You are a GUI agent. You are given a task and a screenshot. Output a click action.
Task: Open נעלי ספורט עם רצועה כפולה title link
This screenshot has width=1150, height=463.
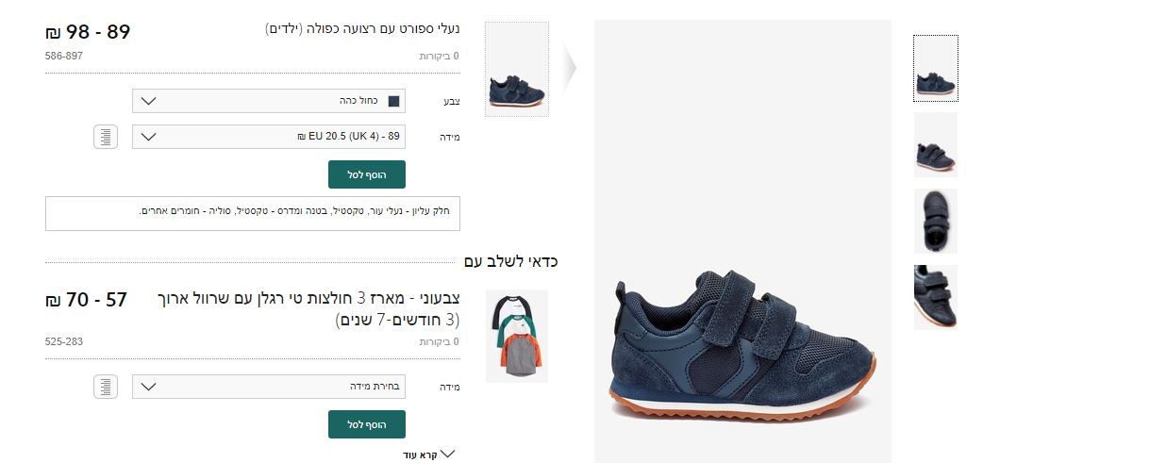tap(362, 29)
